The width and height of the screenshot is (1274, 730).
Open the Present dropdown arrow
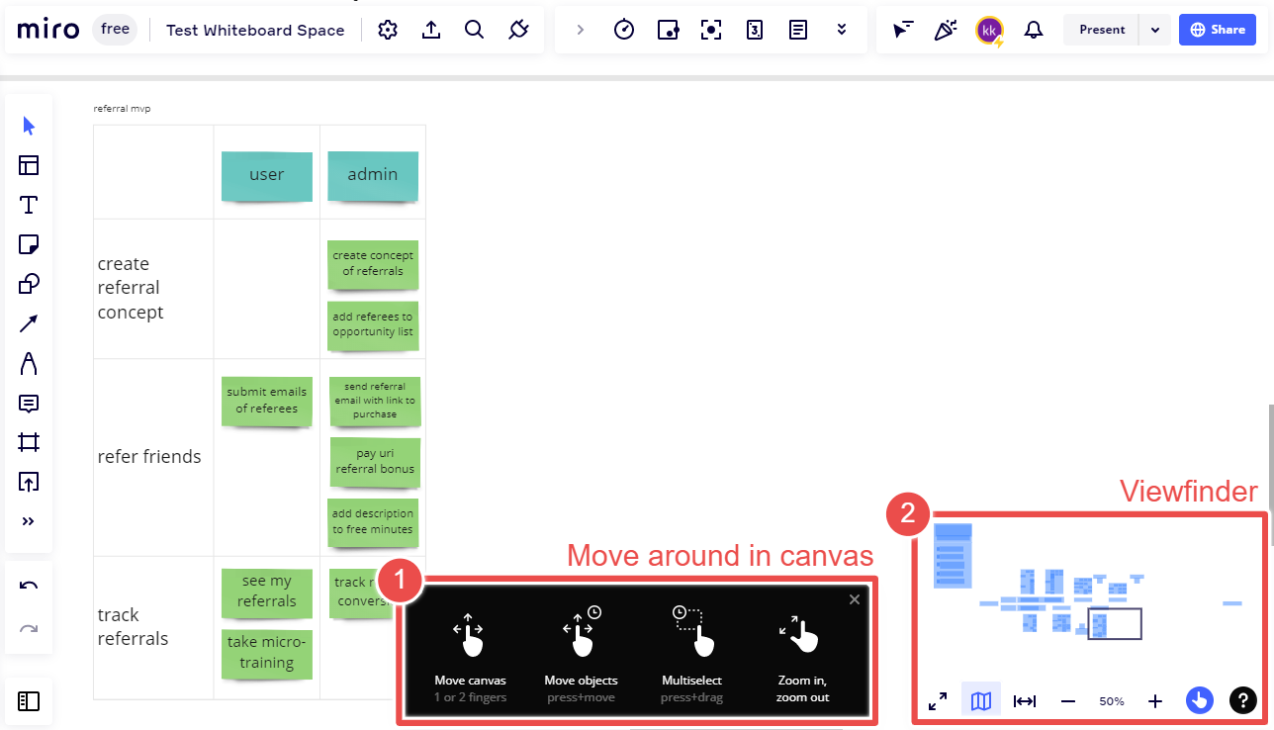(x=1155, y=30)
